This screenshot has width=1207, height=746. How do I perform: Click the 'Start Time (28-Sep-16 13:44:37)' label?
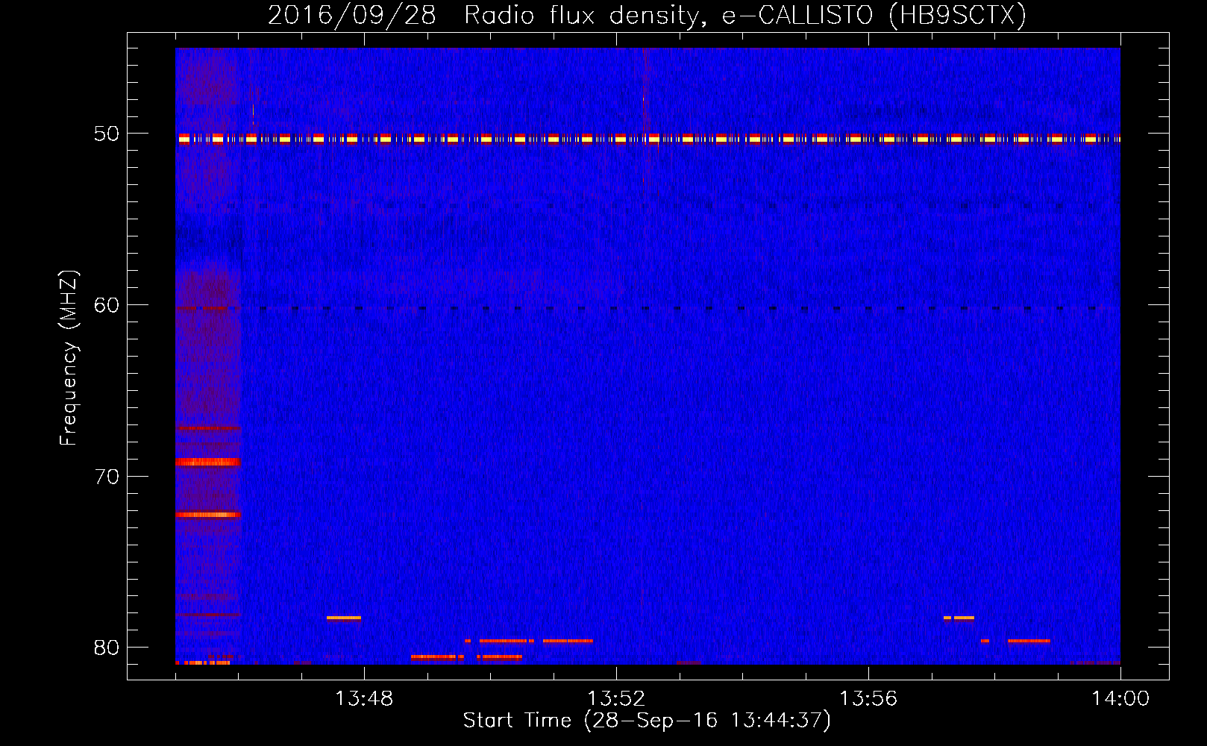click(647, 721)
